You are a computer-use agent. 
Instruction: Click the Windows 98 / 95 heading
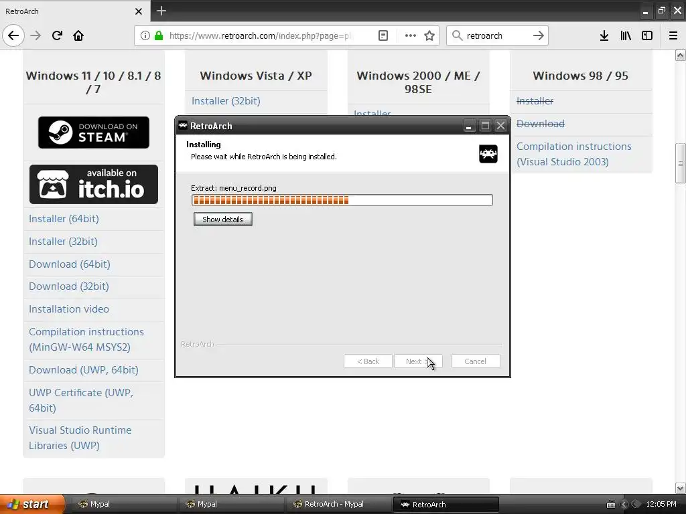pos(581,76)
